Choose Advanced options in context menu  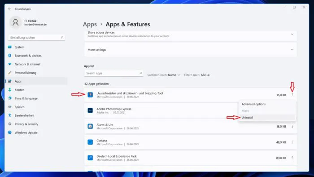click(253, 104)
